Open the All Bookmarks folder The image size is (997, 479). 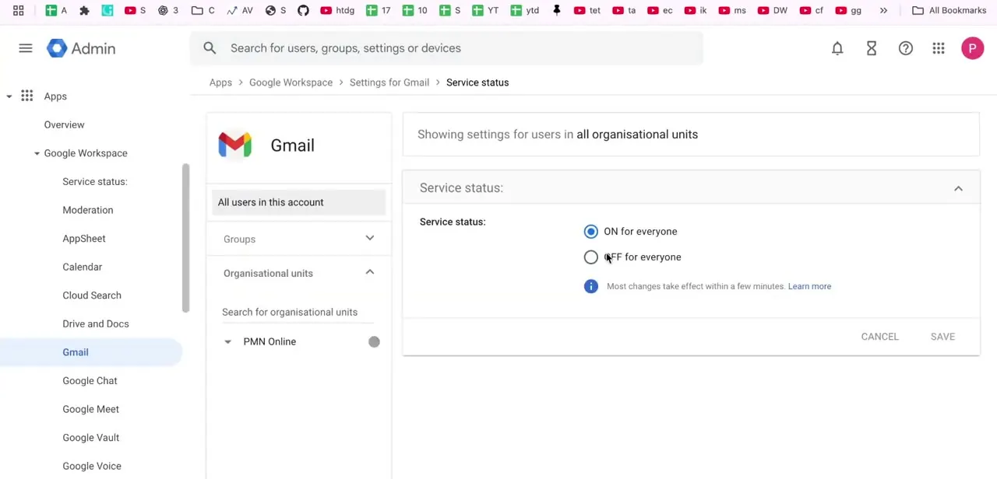949,10
